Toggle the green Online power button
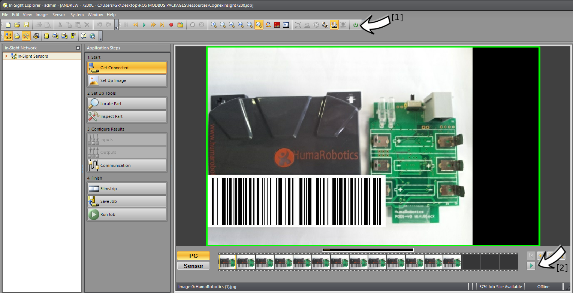The width and height of the screenshot is (573, 293). pyautogui.click(x=355, y=25)
